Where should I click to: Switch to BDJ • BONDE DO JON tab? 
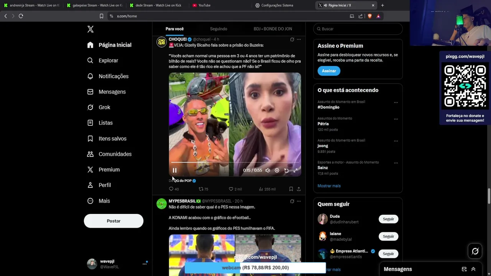273,29
